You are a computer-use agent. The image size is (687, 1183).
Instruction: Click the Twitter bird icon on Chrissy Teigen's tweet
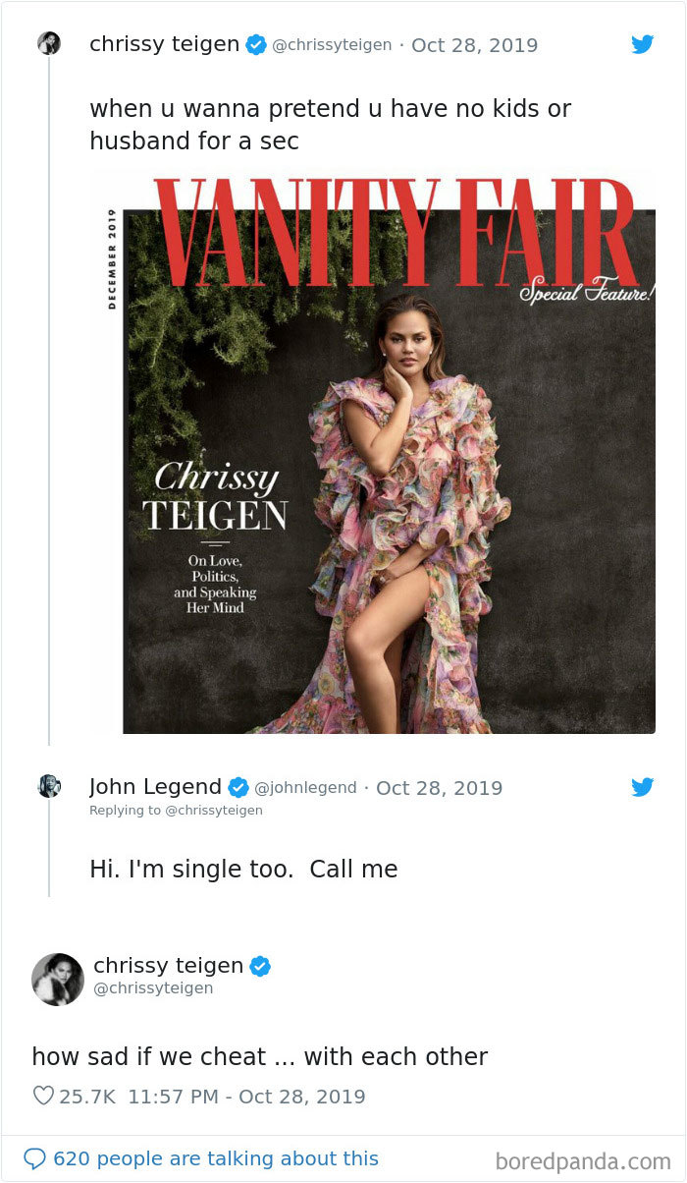coord(643,44)
